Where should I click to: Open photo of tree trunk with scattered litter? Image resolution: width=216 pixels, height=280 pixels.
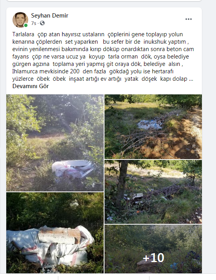pos(153,192)
